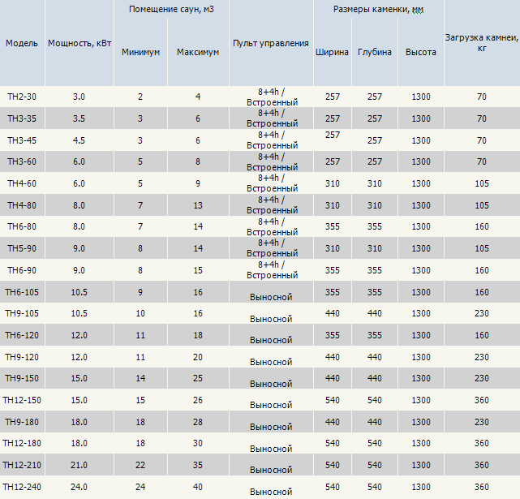Click maximum value 13 in TH4-80 row
This screenshot has width=520, height=499.
click(x=198, y=205)
